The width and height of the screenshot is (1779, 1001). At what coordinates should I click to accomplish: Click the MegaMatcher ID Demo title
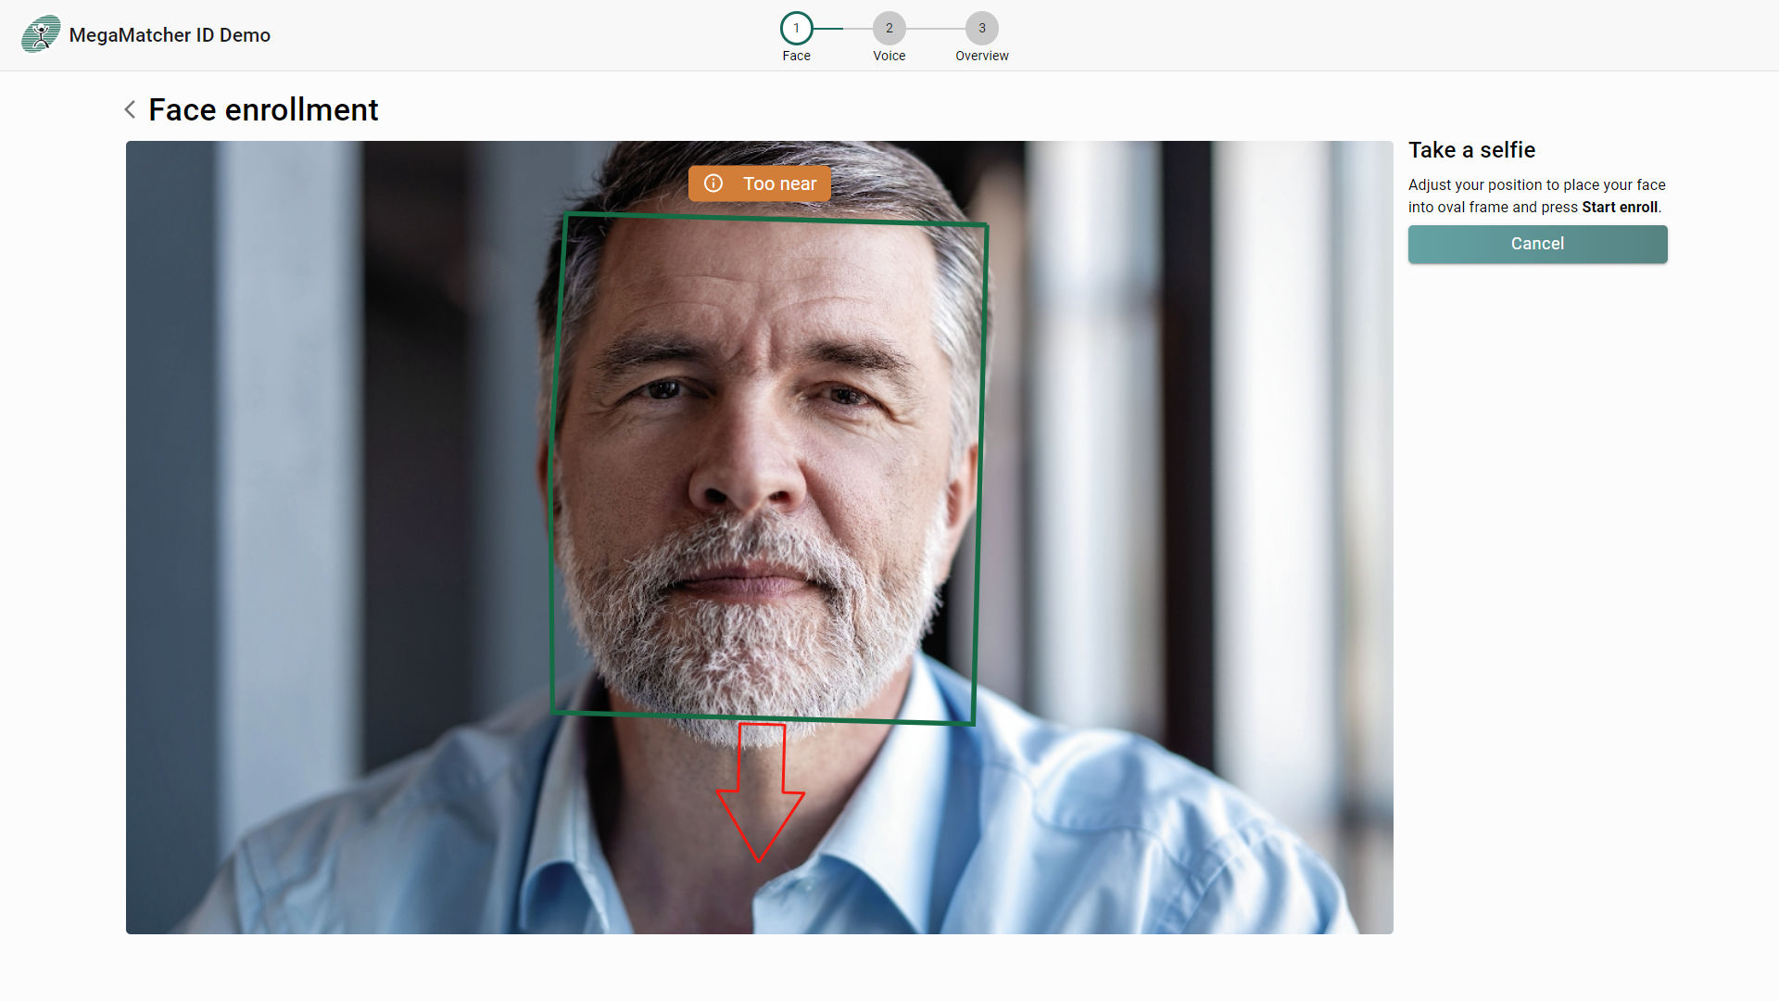coord(170,35)
